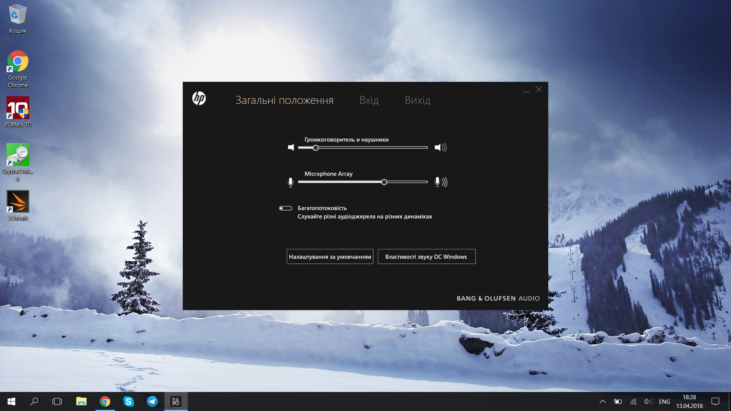Click the Громкоговоритель и наушники label
The height and width of the screenshot is (411, 731).
[346, 140]
